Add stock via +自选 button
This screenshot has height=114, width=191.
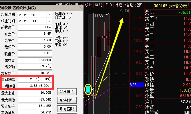pos(129,5)
